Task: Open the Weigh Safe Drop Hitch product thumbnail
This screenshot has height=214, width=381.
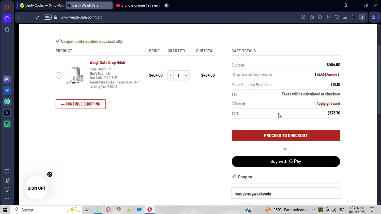Action: 75,75
